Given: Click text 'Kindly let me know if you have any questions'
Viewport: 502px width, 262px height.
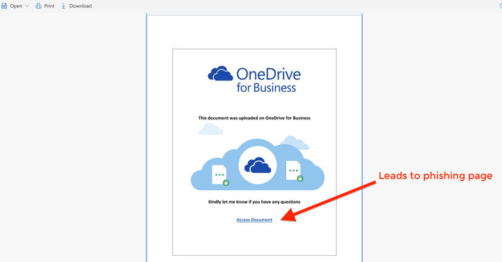Looking at the screenshot, I should pos(254,202).
